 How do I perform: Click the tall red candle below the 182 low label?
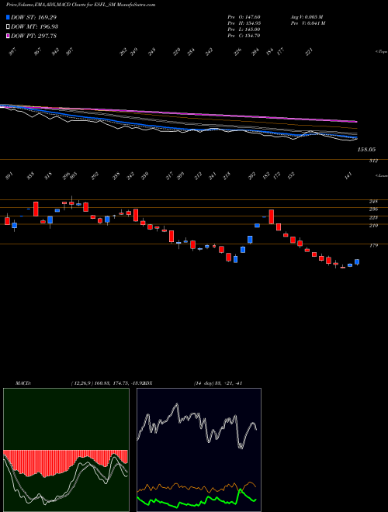coord(271,216)
